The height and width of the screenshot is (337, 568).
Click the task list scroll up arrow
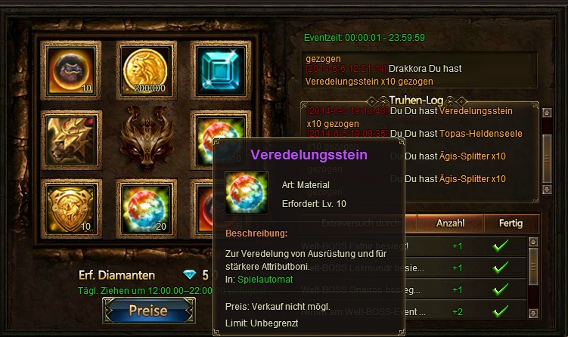click(x=533, y=242)
